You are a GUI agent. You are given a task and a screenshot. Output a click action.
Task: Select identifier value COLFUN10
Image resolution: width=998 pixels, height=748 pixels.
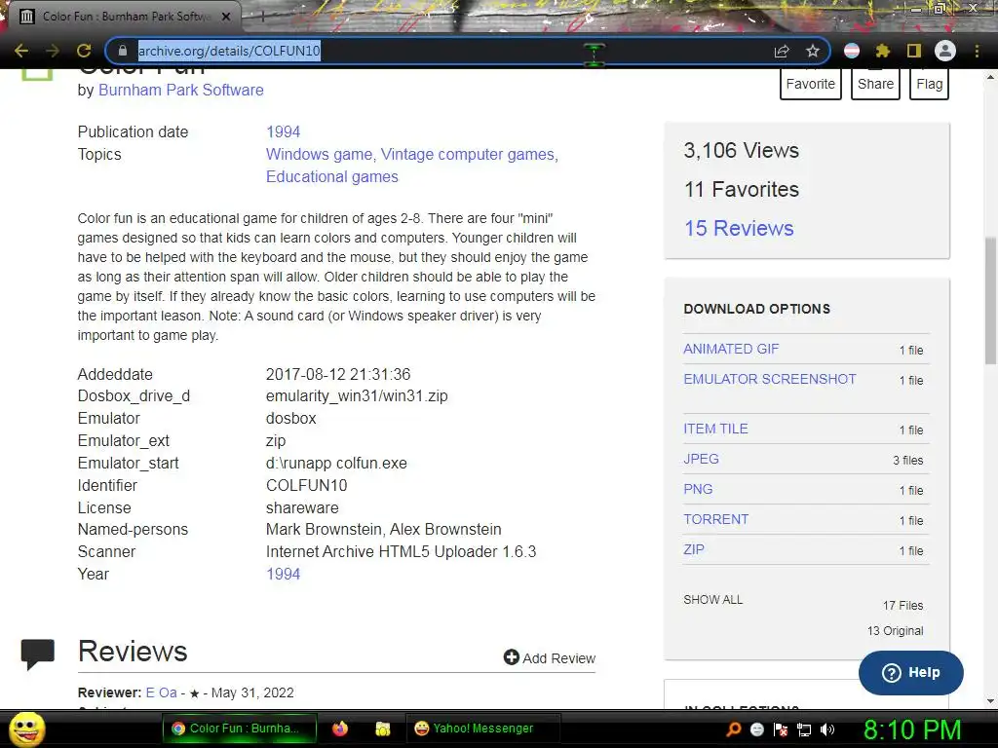(307, 485)
